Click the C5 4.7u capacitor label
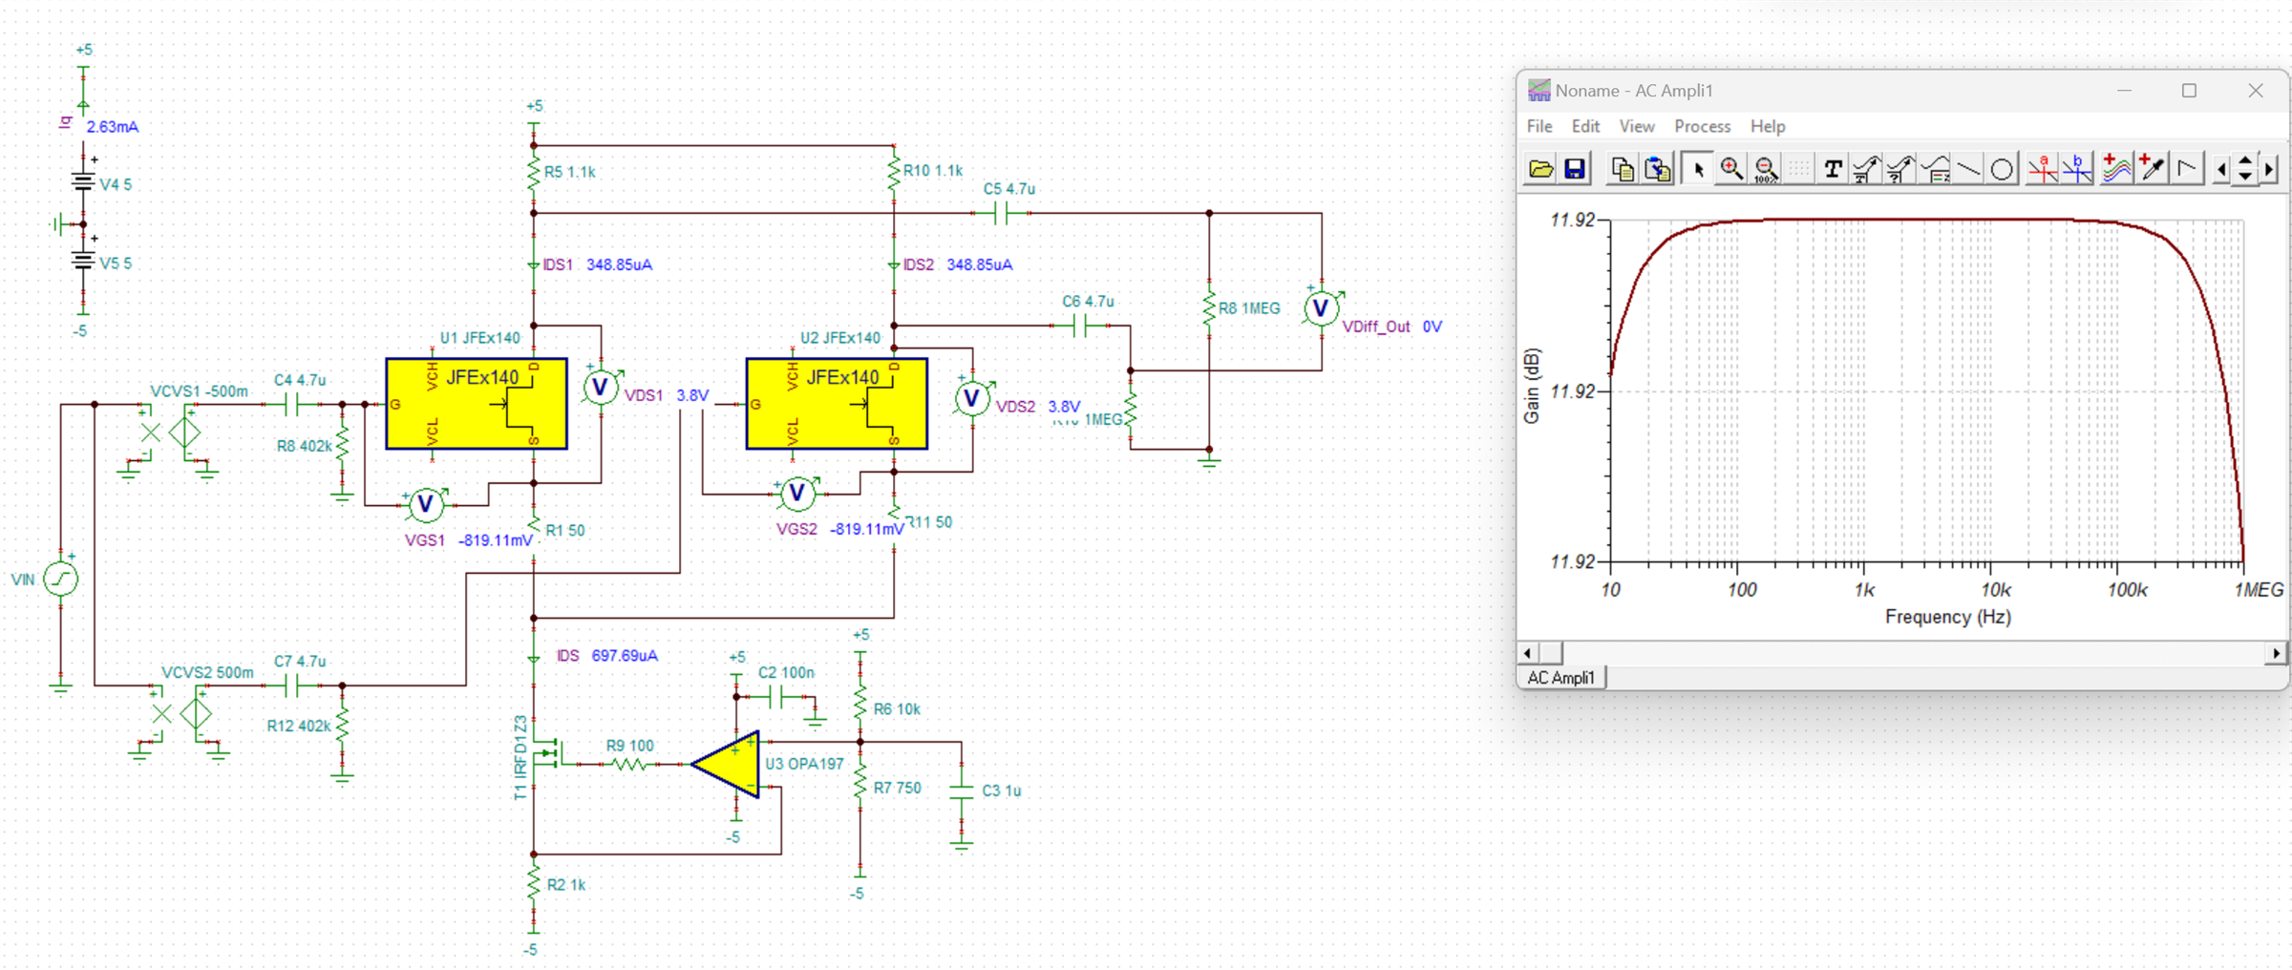This screenshot has width=2292, height=970. click(x=1009, y=189)
